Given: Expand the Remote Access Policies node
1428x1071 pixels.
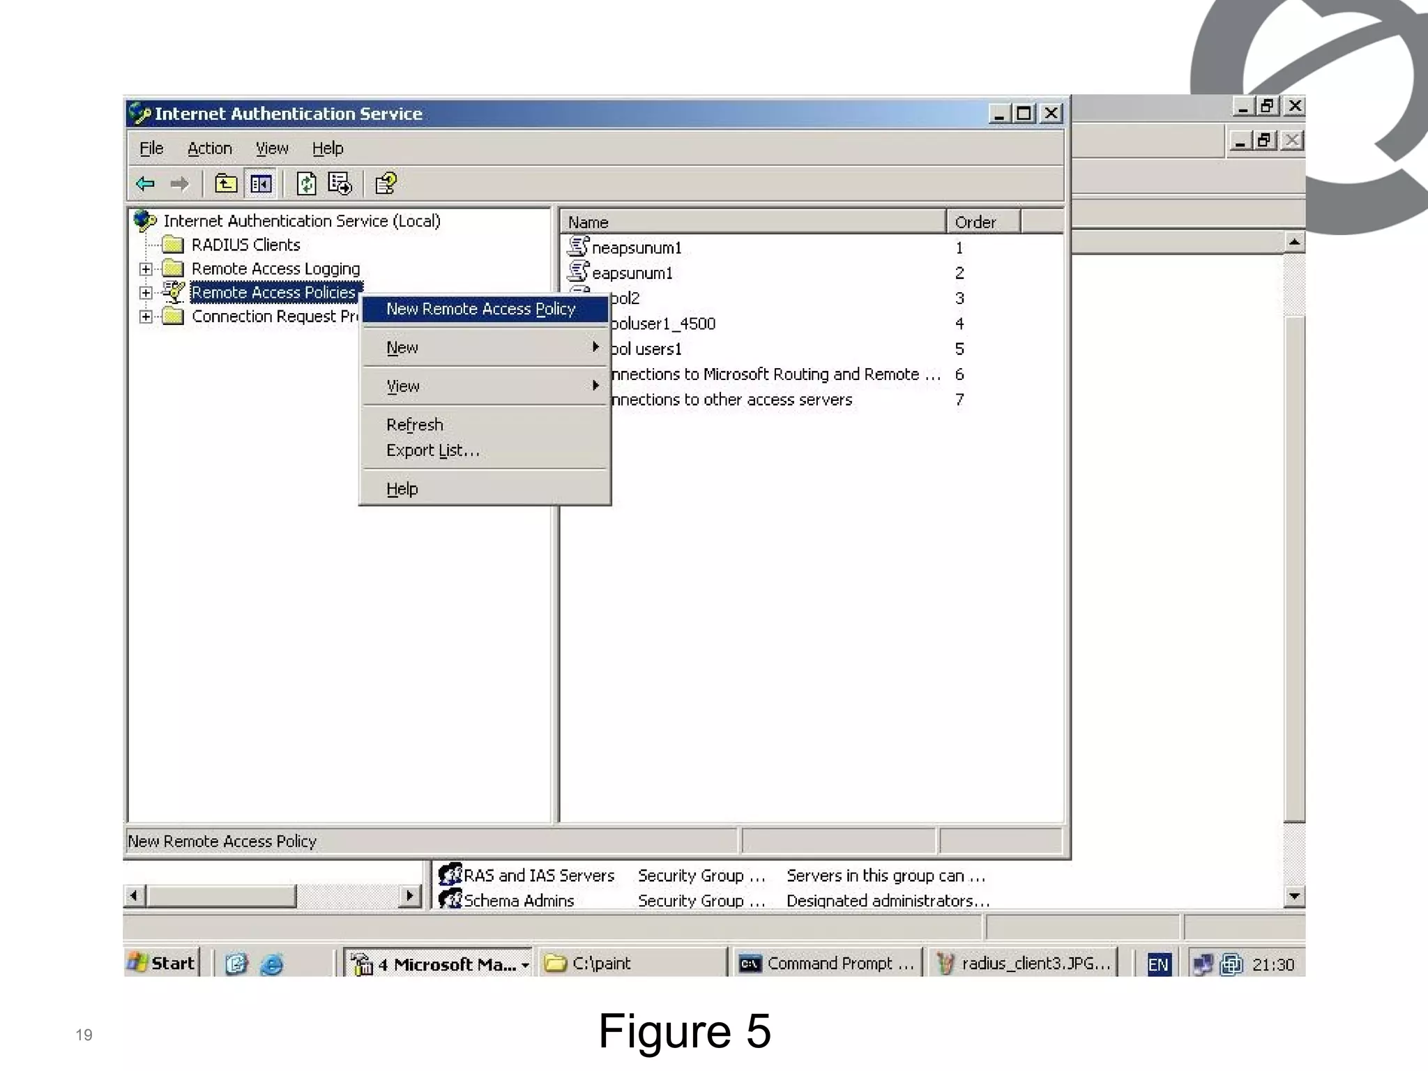Looking at the screenshot, I should click(x=146, y=293).
